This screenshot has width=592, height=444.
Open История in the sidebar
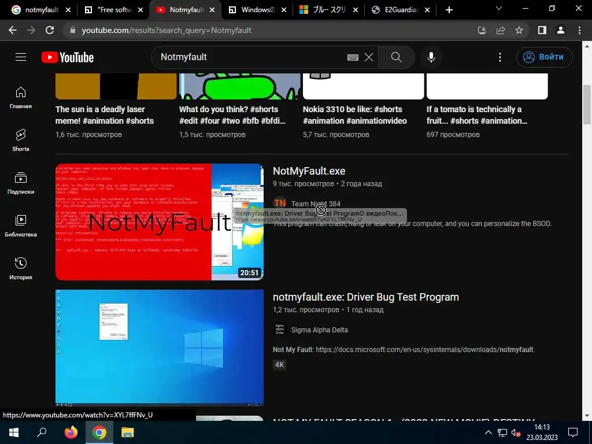21,268
